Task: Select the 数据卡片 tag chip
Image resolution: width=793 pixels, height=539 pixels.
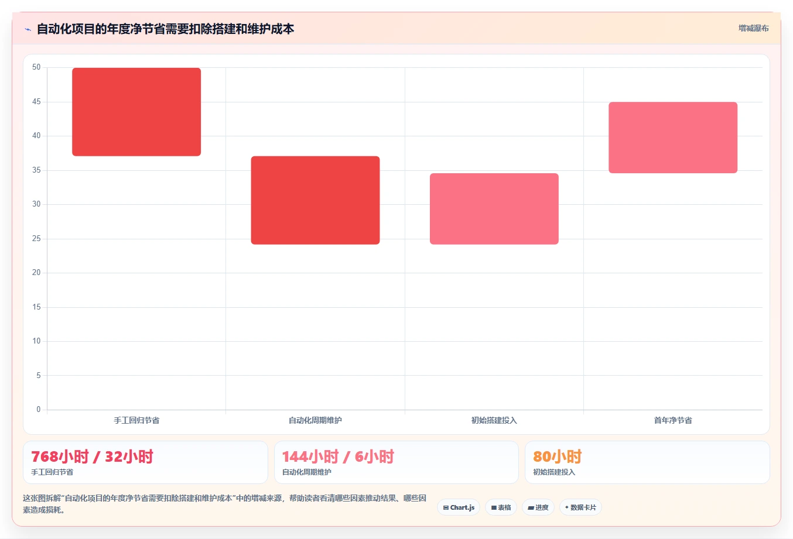Action: coord(580,507)
